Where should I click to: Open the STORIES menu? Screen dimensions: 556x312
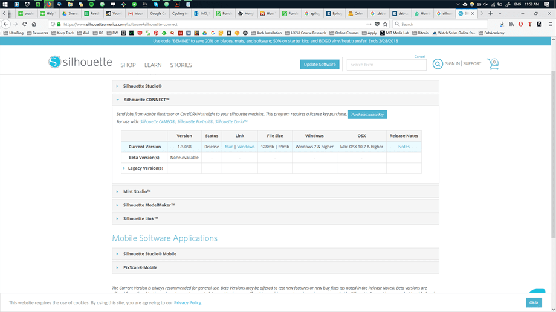pyautogui.click(x=181, y=65)
